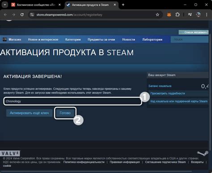
Task: Close the Активация продукта в Steam tab
Action: point(115,5)
